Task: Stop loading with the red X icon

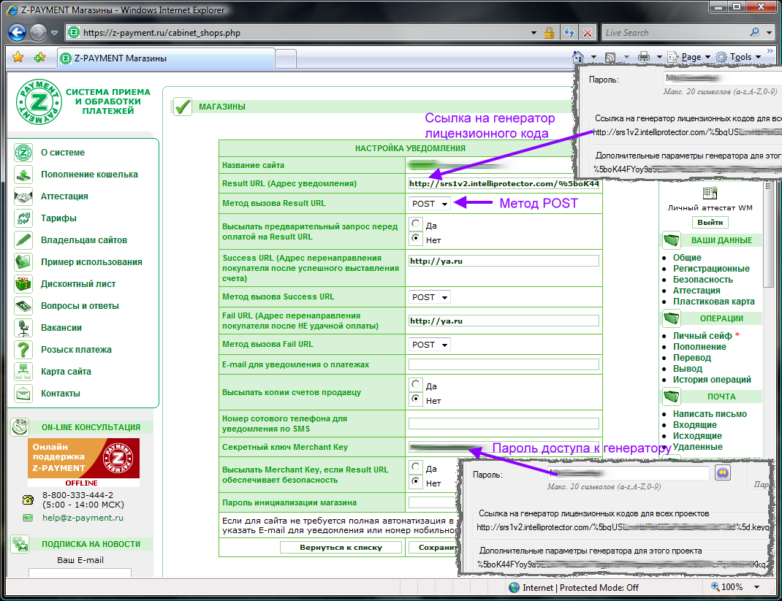Action: click(x=588, y=33)
